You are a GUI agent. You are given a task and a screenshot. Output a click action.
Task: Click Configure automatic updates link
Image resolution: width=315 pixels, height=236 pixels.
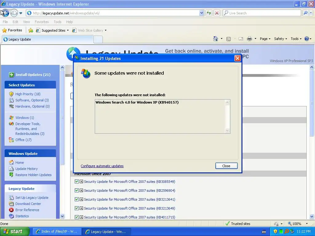click(102, 166)
